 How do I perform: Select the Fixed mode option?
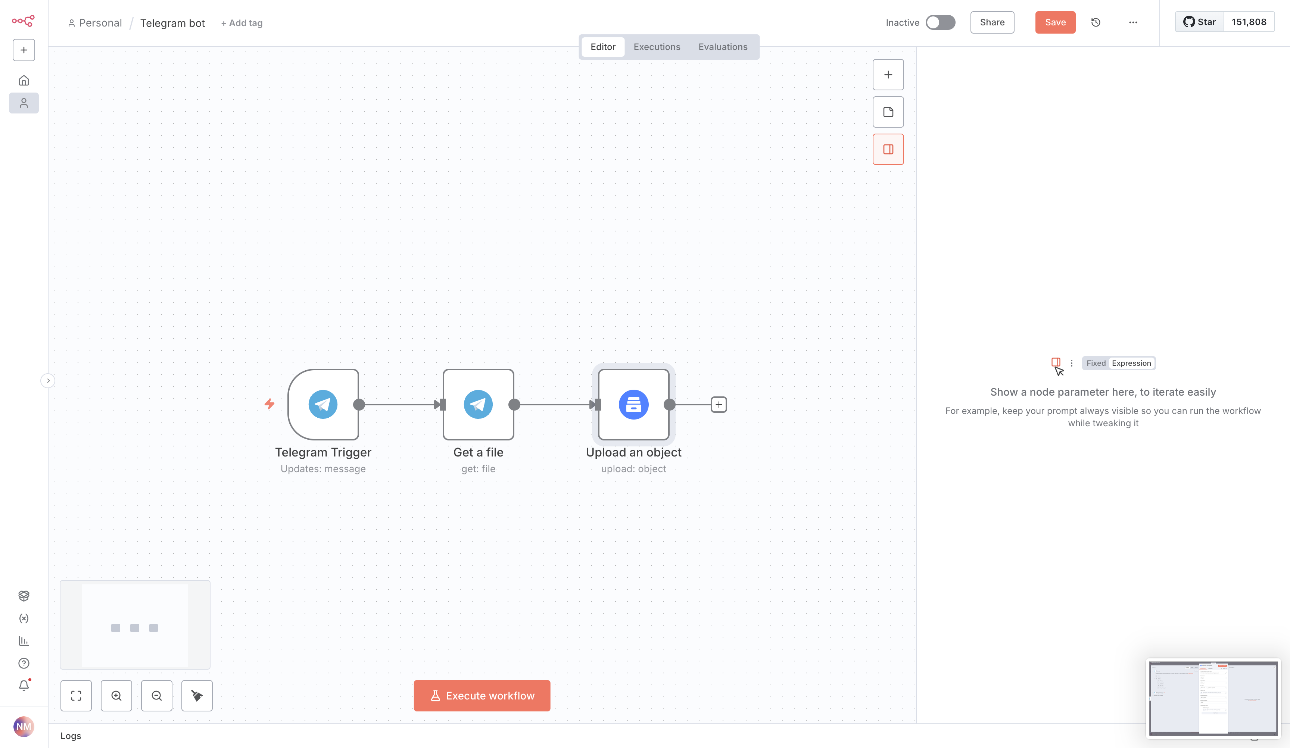1096,363
